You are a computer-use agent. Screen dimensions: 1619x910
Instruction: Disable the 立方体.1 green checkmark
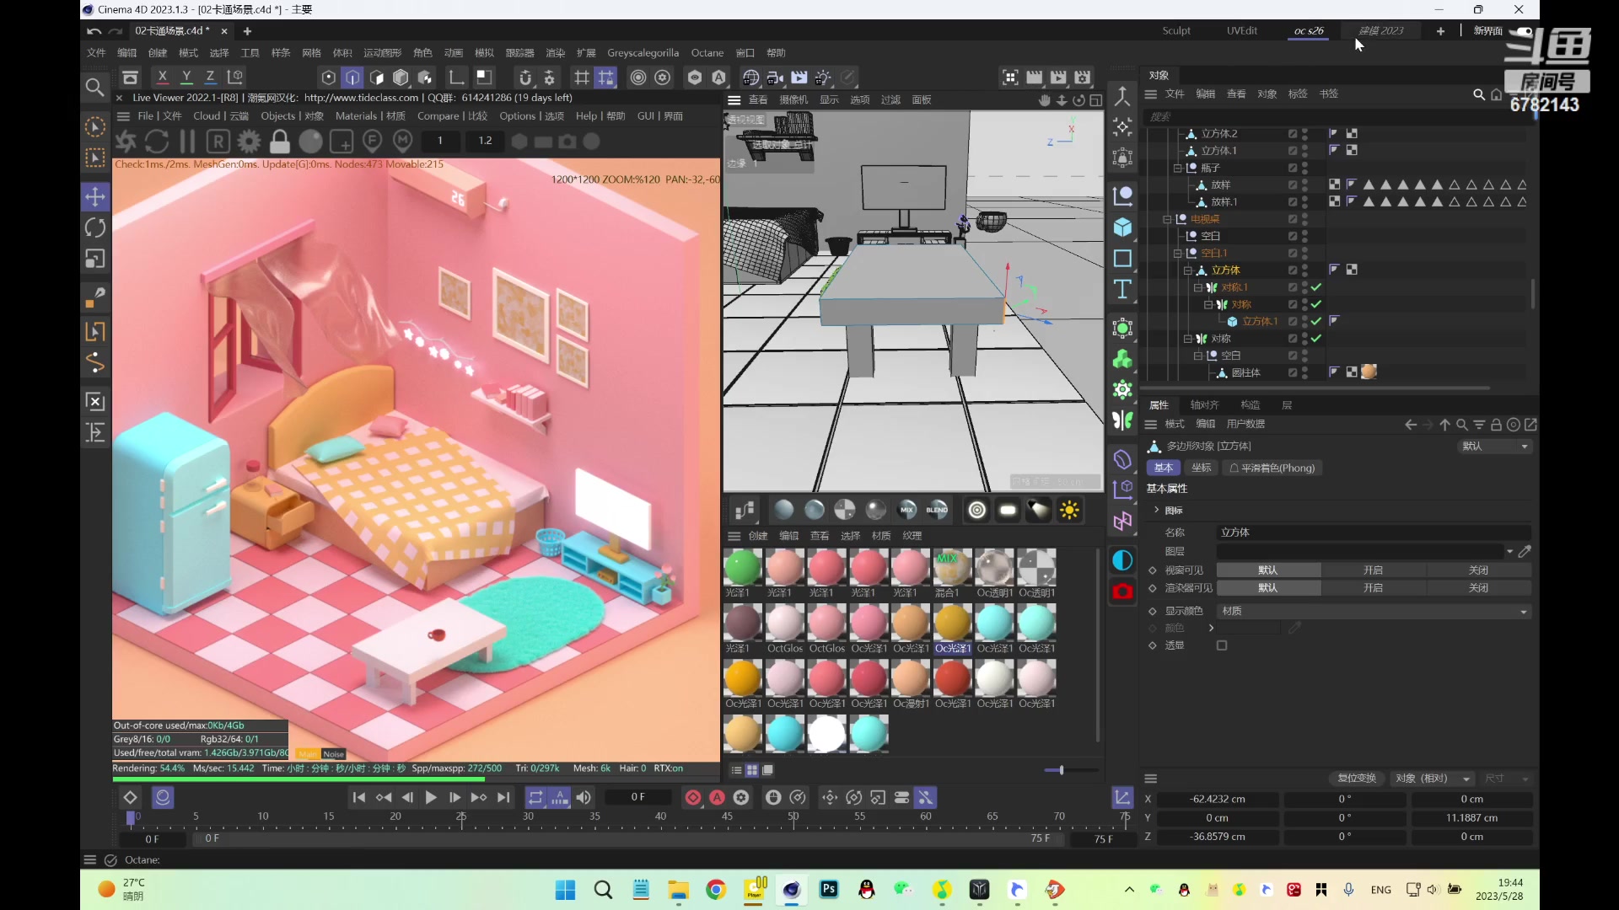[x=1316, y=321]
